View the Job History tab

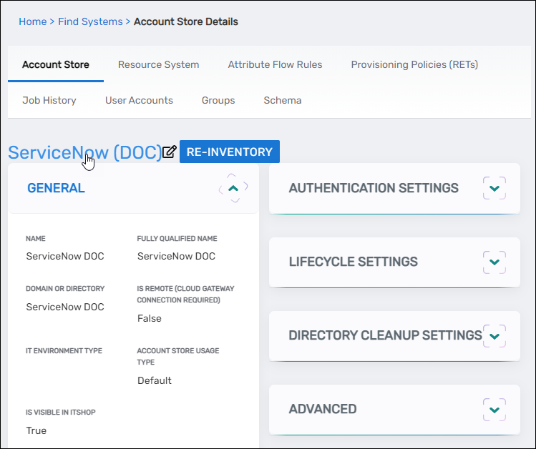click(x=49, y=100)
